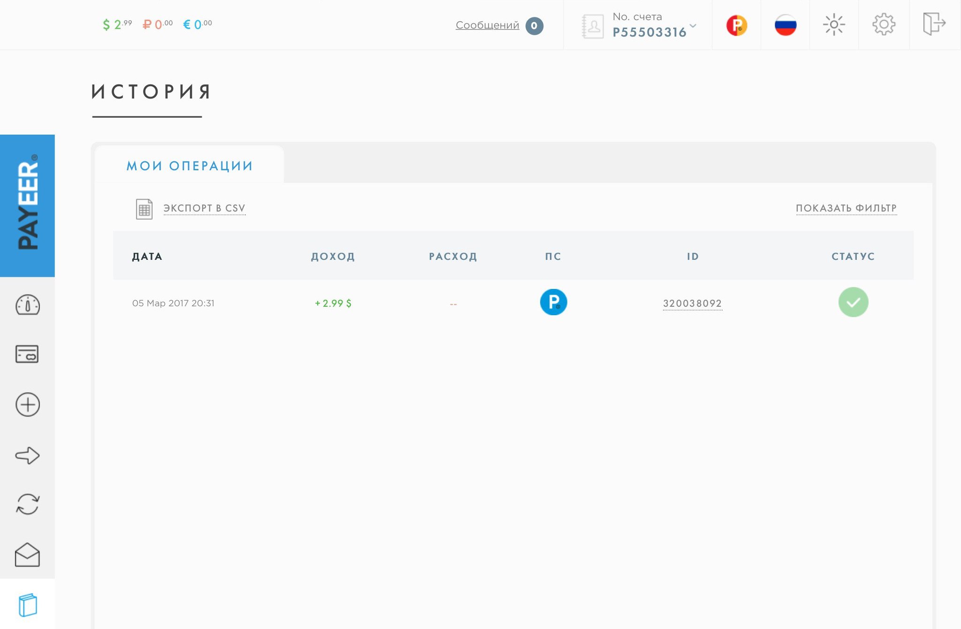Open settings via the gear icon
Viewport: 961px width, 629px height.
click(x=884, y=24)
